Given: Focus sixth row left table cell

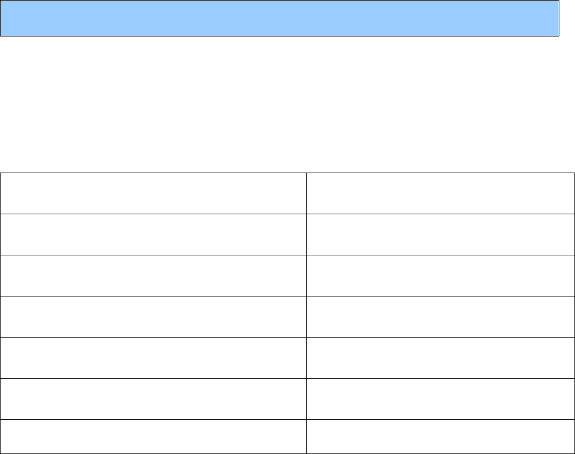Looking at the screenshot, I should point(153,399).
